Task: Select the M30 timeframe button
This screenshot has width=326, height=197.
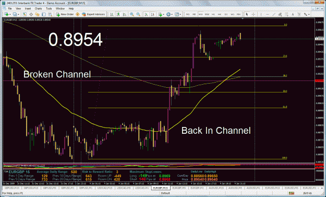Action: coord(207,14)
